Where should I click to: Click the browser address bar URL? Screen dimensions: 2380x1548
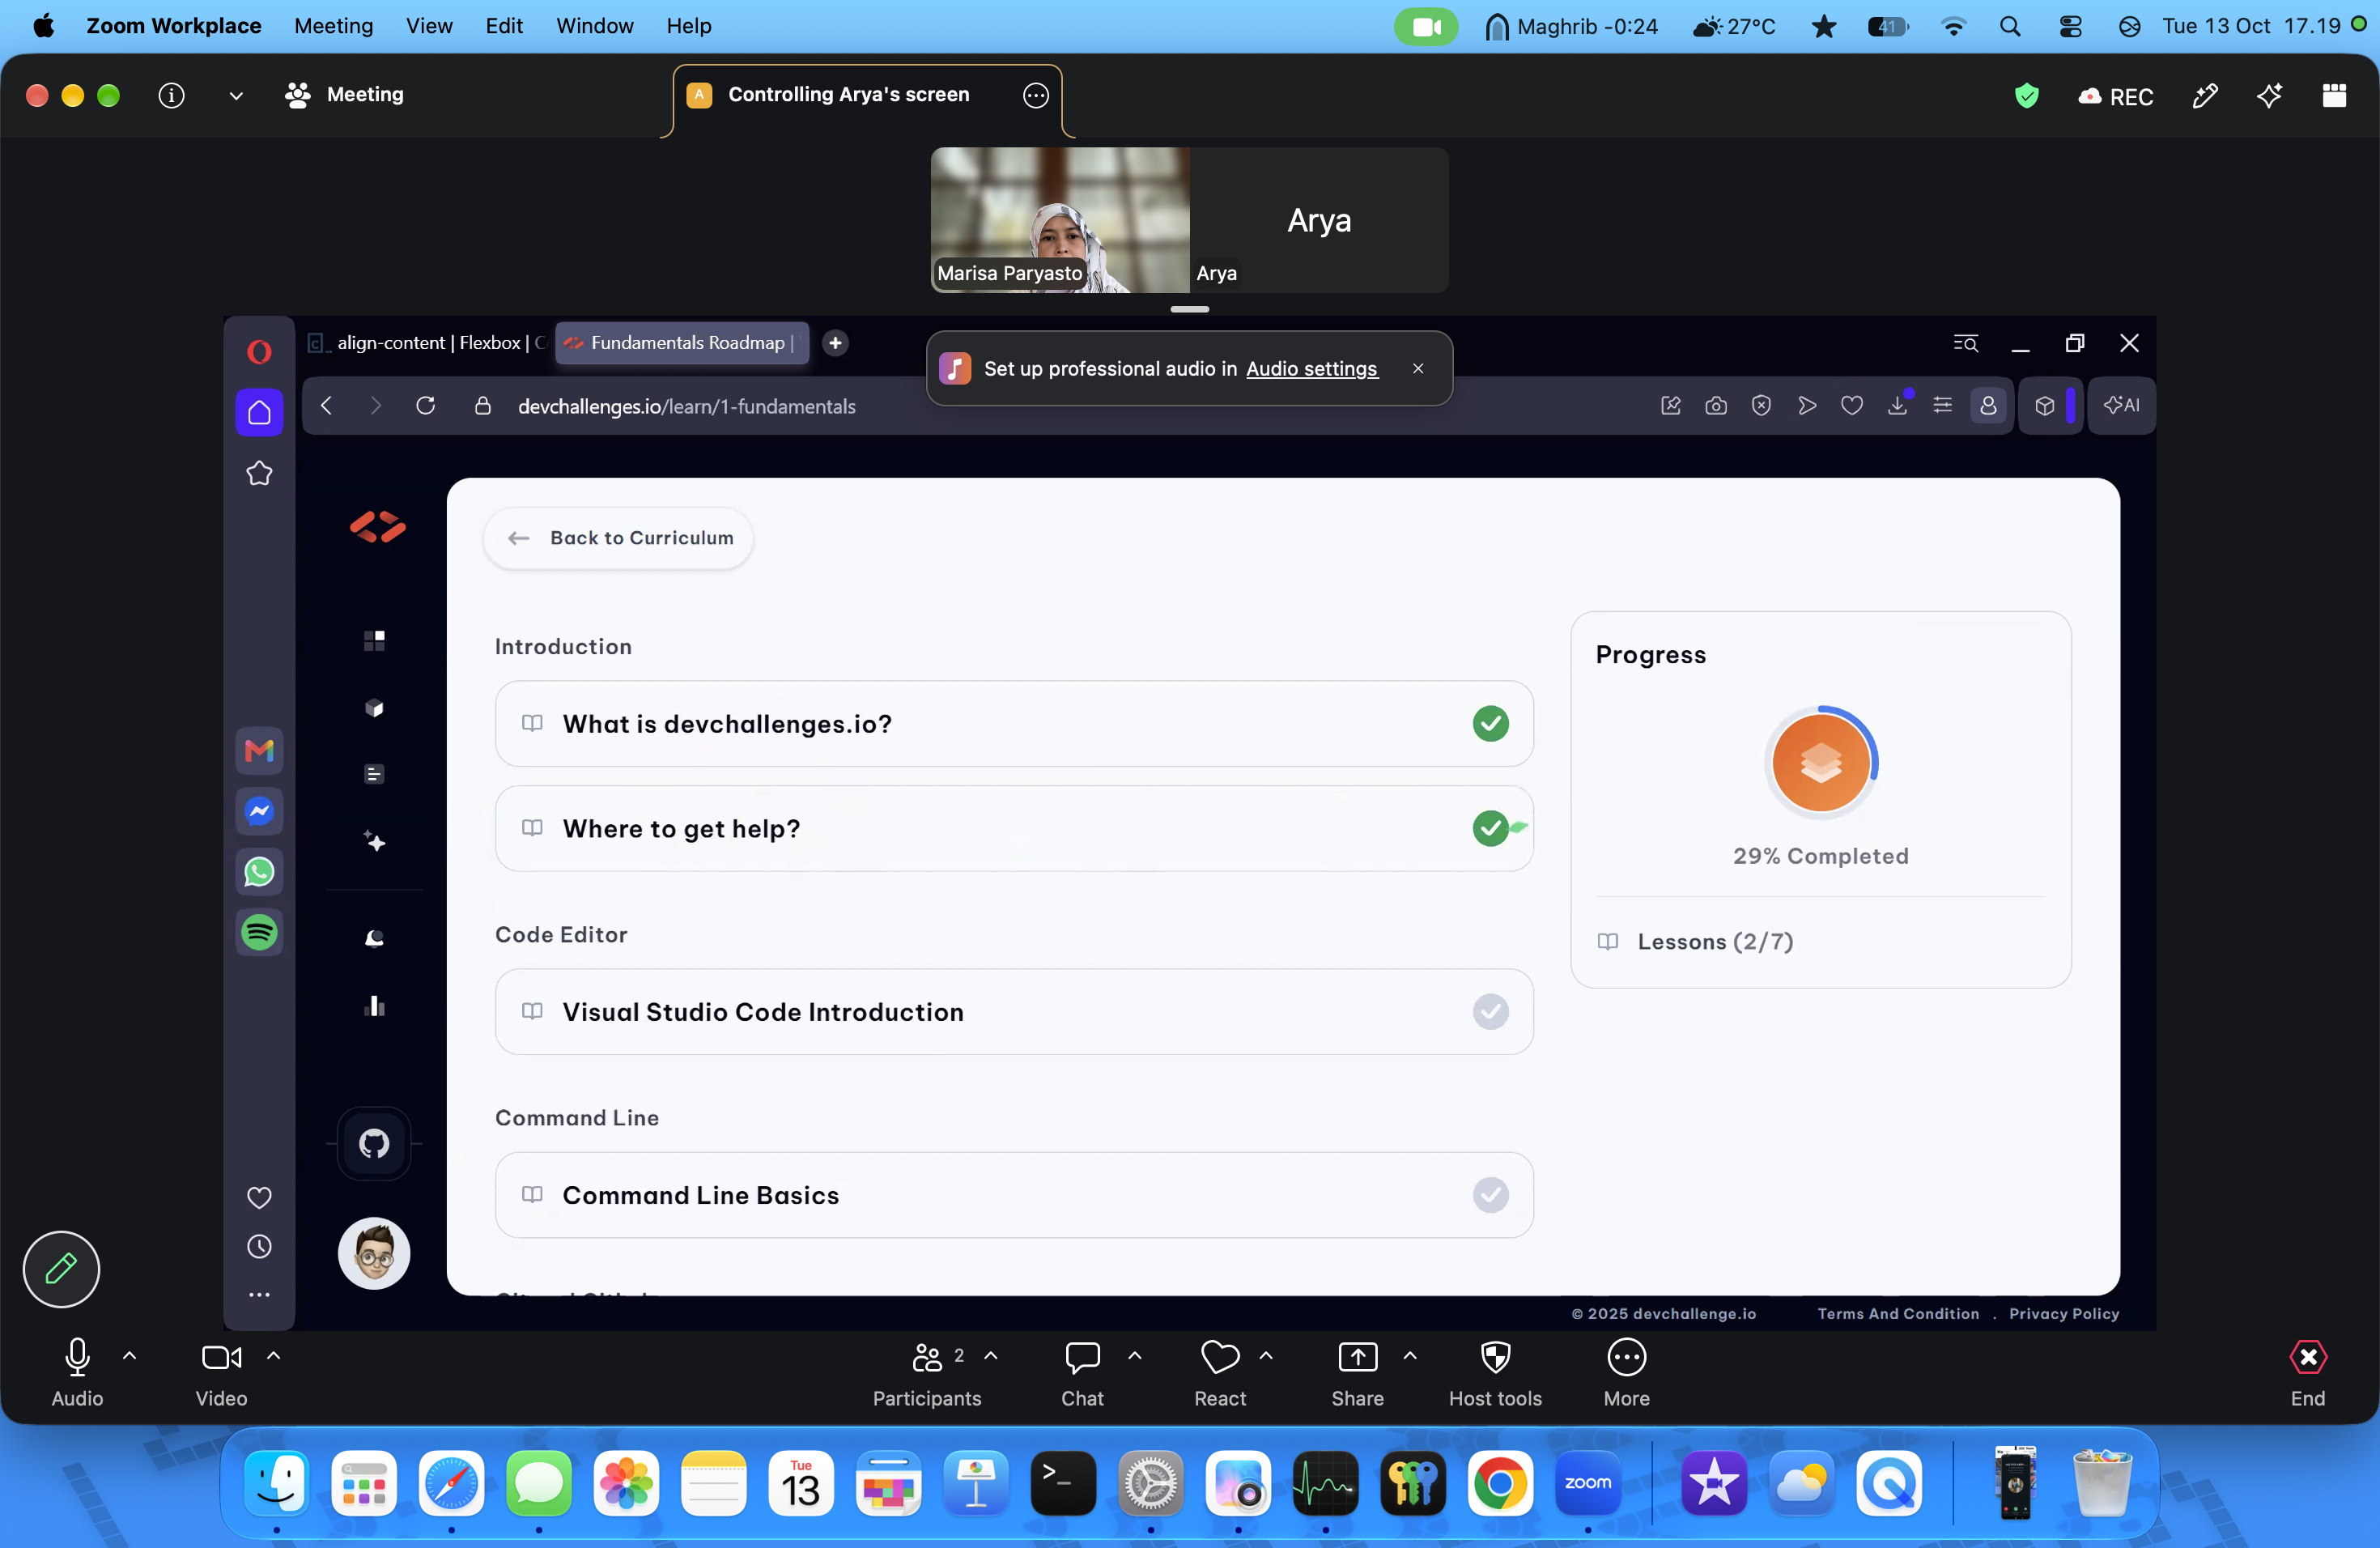click(x=686, y=406)
